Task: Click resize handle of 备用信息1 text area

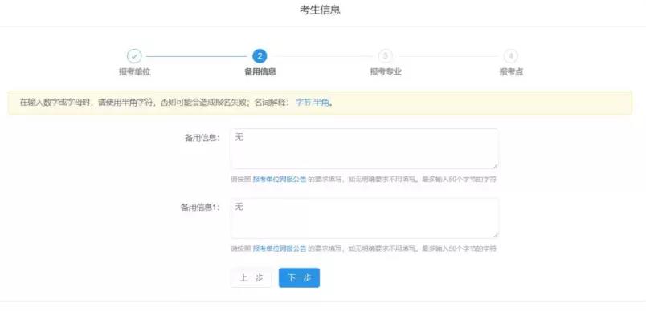Action: 495,235
